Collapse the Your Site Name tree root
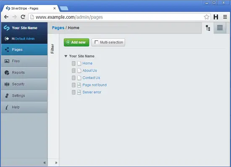231x167 pixels. pyautogui.click(x=66, y=56)
